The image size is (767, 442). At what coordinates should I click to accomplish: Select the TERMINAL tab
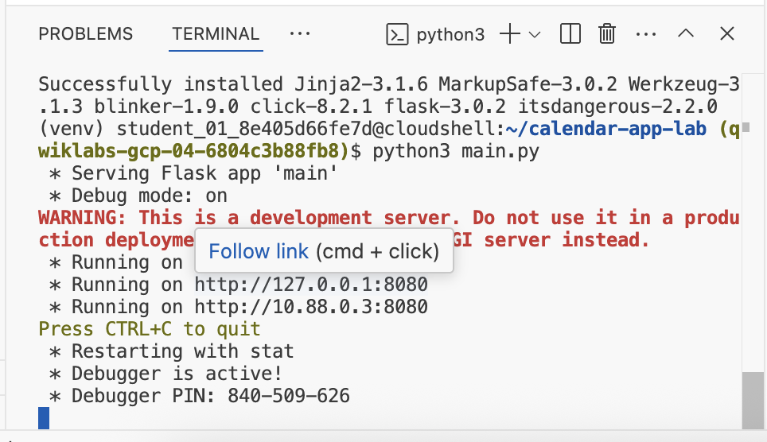point(216,34)
